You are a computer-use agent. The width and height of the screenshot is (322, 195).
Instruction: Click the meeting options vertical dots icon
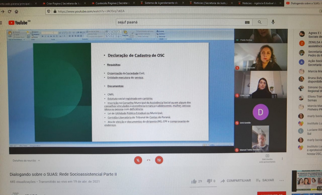coord(282,159)
